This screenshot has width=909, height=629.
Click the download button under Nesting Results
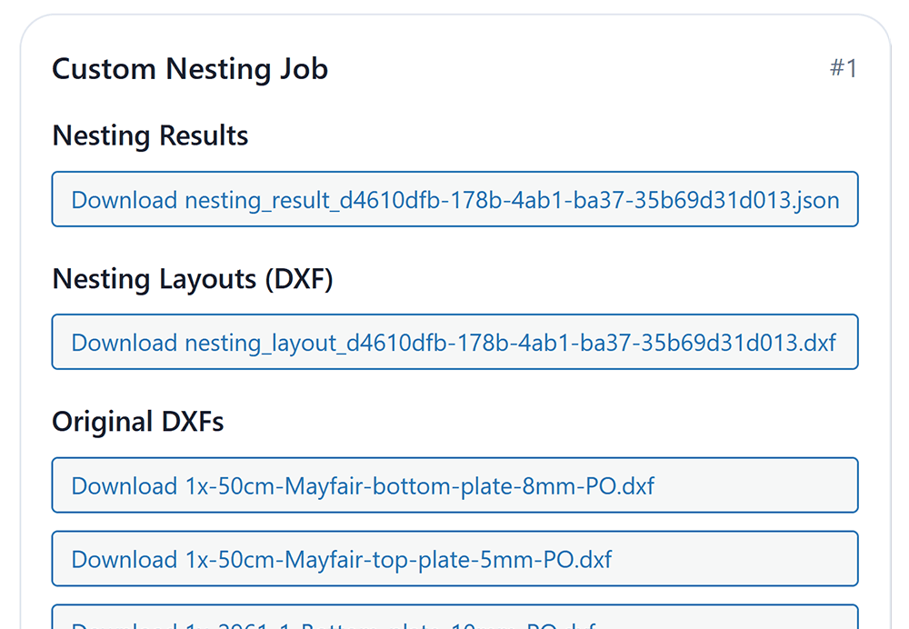(454, 200)
